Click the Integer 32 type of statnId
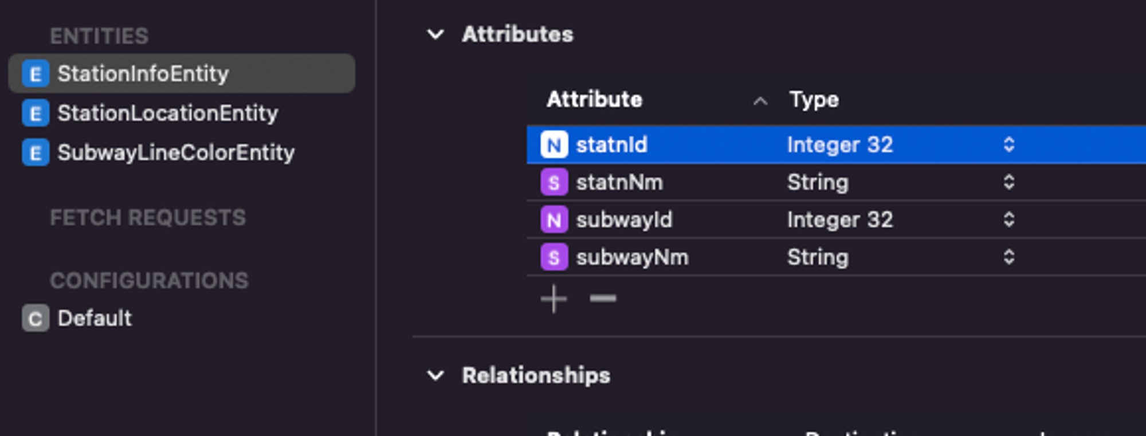Image resolution: width=1146 pixels, height=436 pixels. [x=840, y=145]
